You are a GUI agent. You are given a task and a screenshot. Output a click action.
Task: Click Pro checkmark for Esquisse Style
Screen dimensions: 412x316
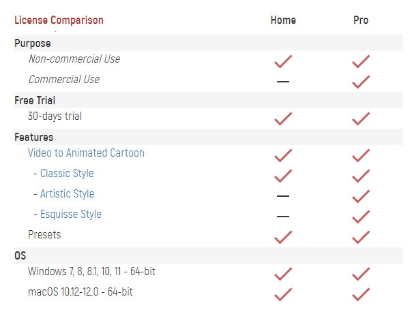[x=361, y=217]
